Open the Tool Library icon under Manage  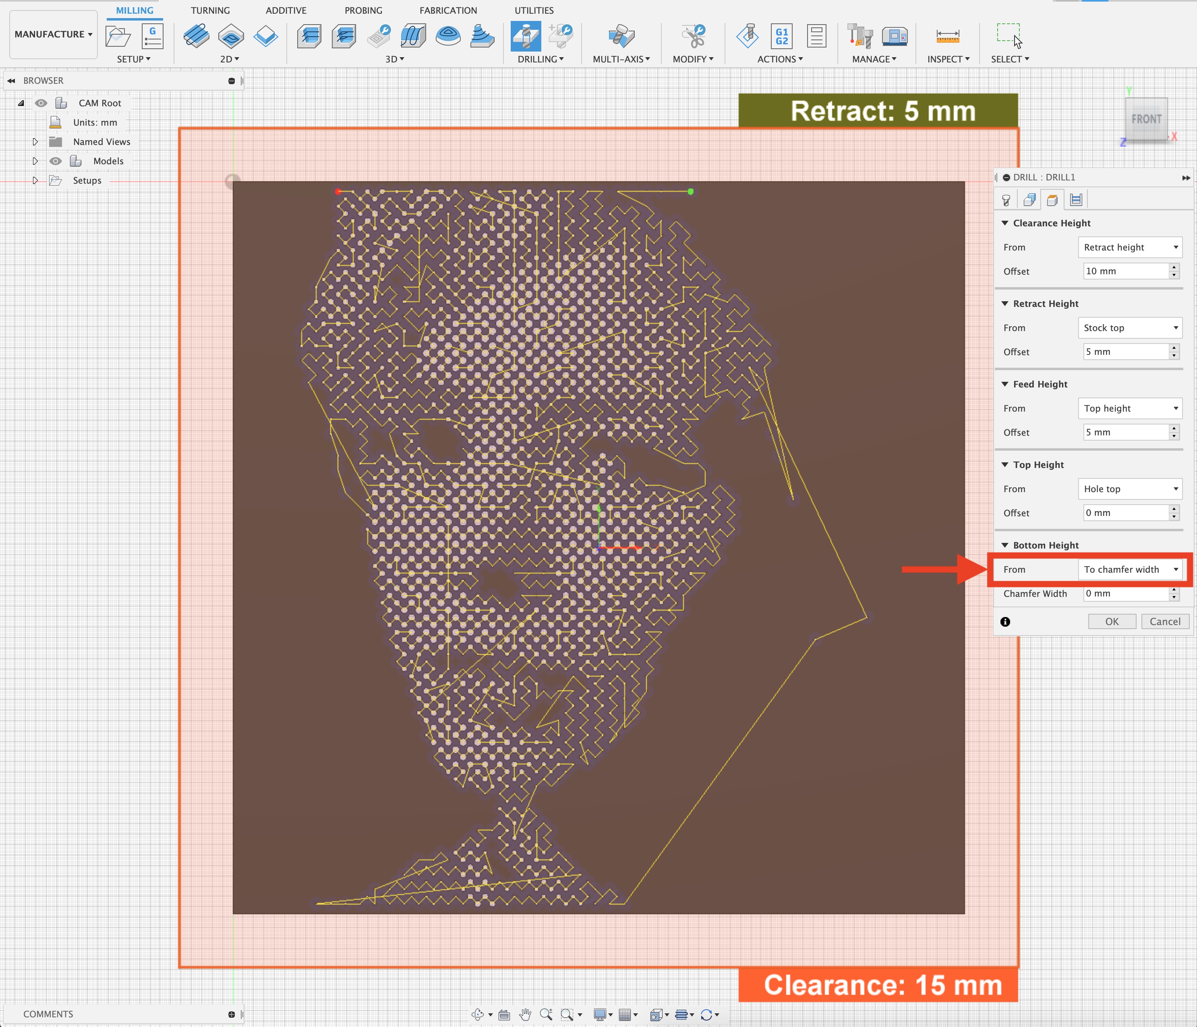pyautogui.click(x=859, y=36)
